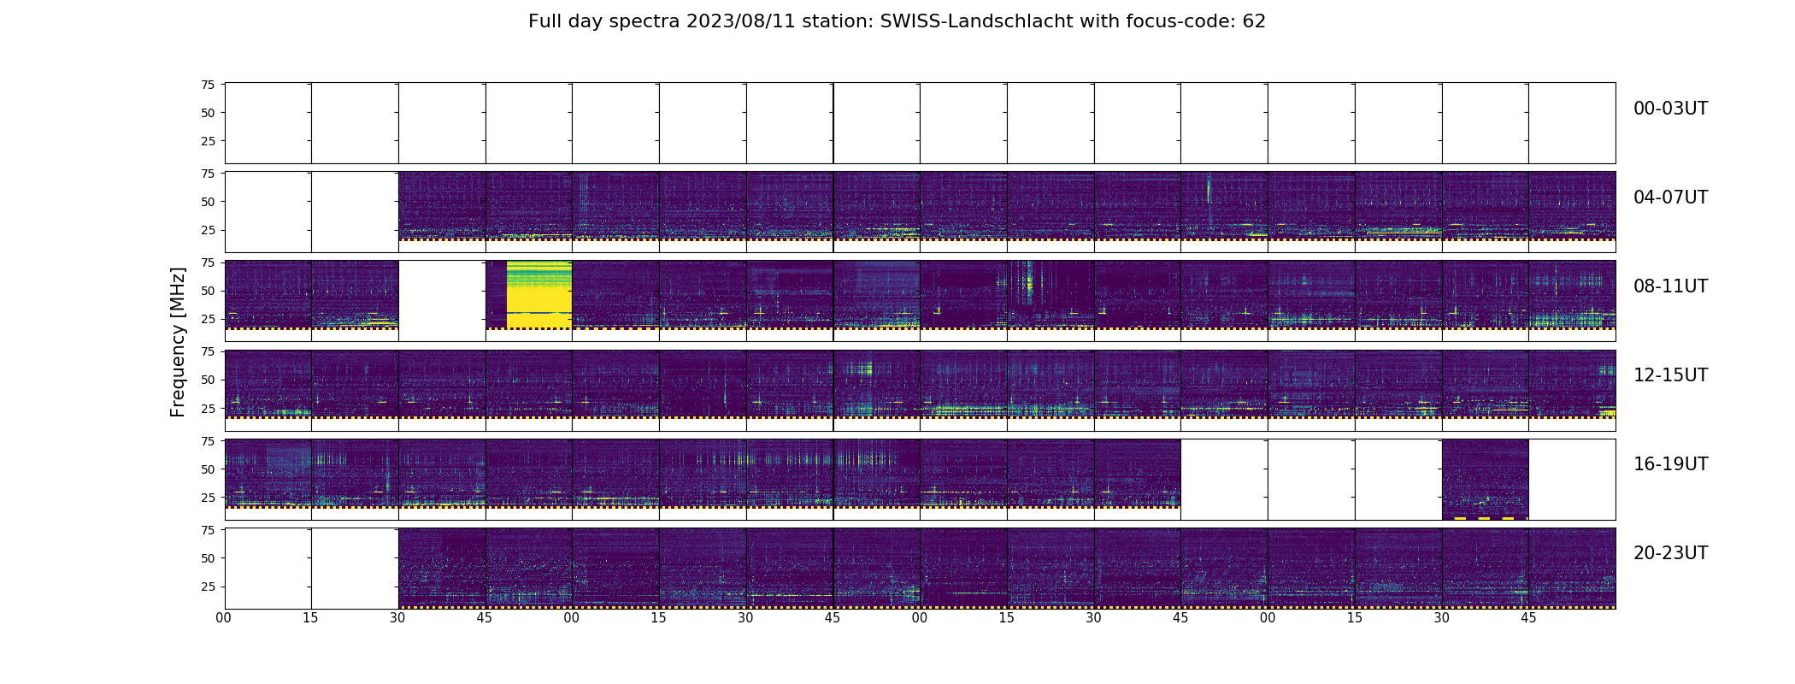The width and height of the screenshot is (1795, 684).
Task: Click the 25 tick label of the 08-11UT row
Action: pos(208,319)
